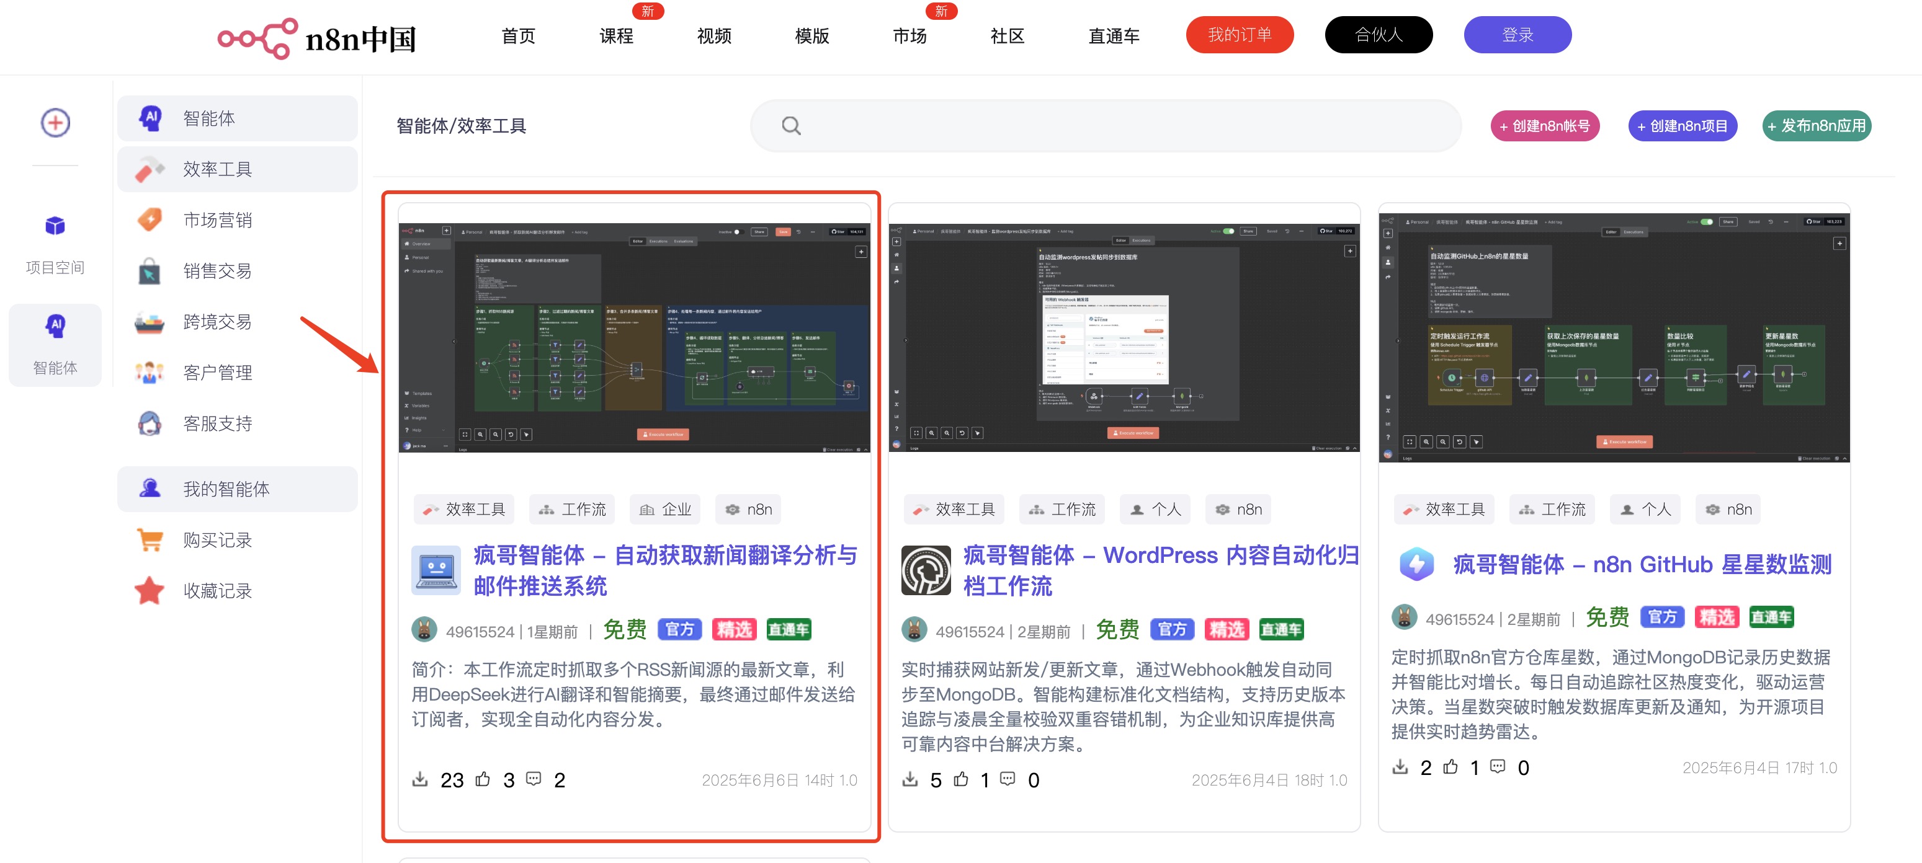Open WordPress workflow screenshot thumbnail
Screen dimensions: 1922x863
click(1124, 337)
